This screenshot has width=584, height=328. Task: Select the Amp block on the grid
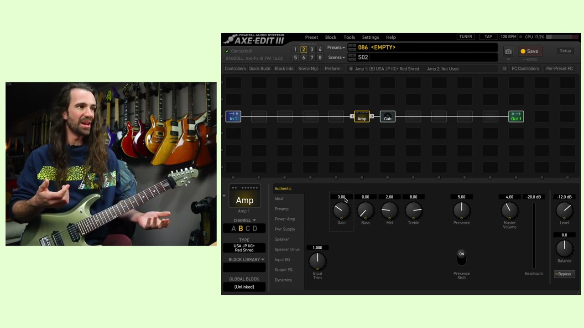click(362, 117)
